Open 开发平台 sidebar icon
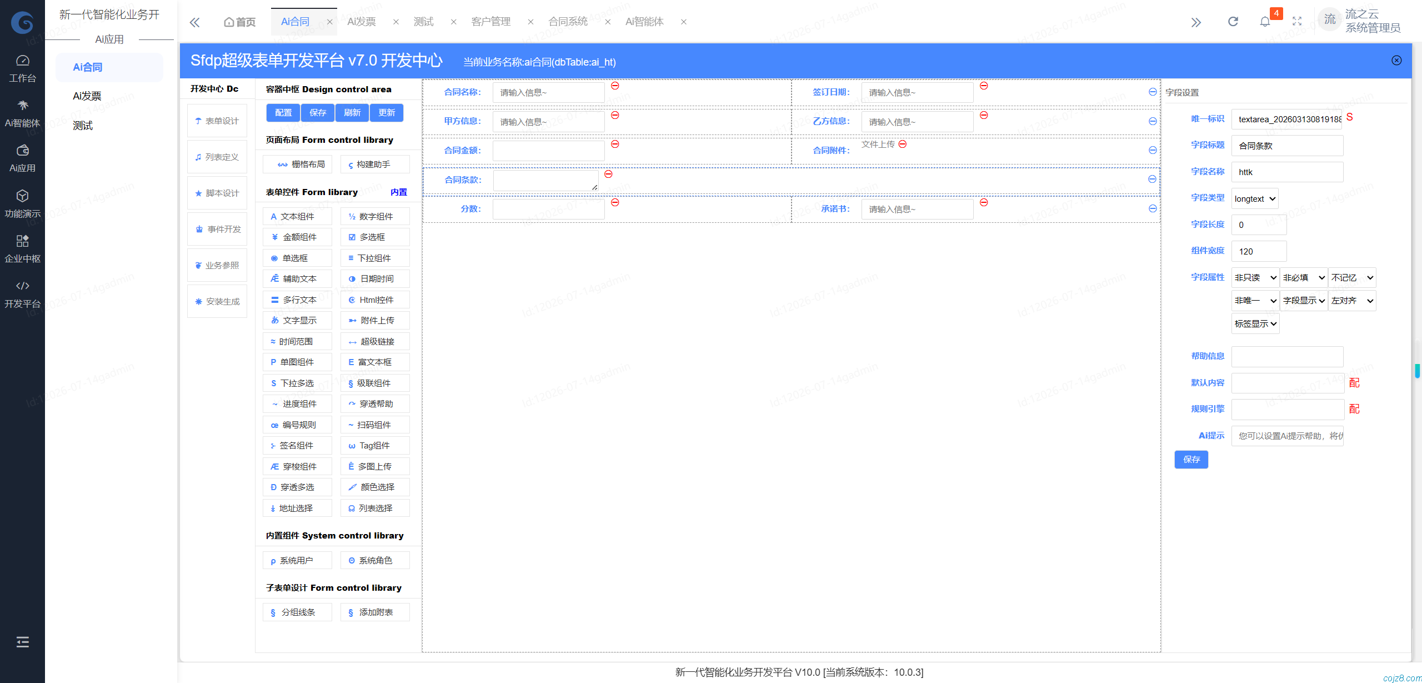The height and width of the screenshot is (683, 1422). (22, 295)
